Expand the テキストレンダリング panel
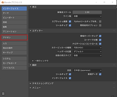The width and height of the screenshot is (117, 97). 31,83
